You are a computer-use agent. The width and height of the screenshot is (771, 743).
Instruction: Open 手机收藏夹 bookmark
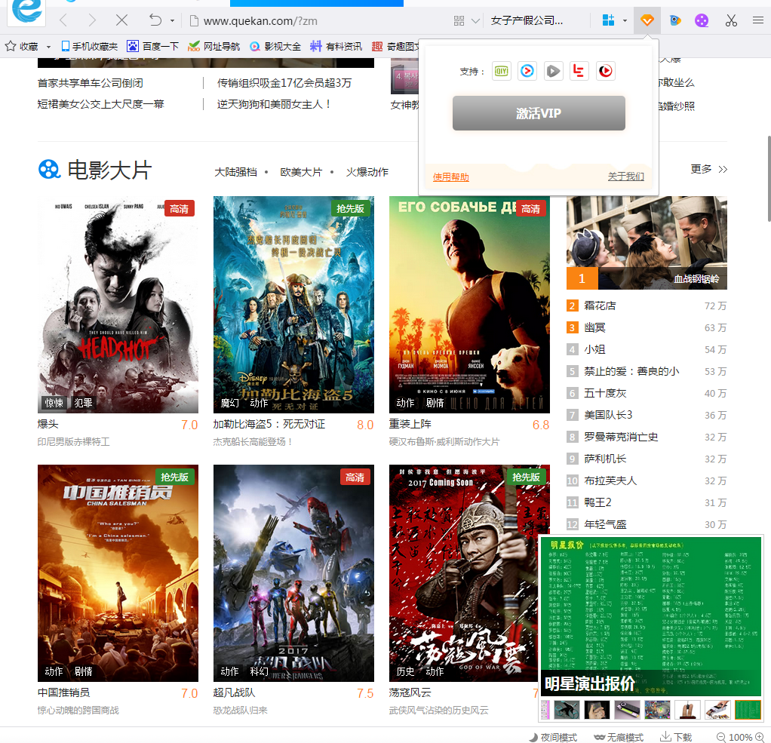point(90,46)
